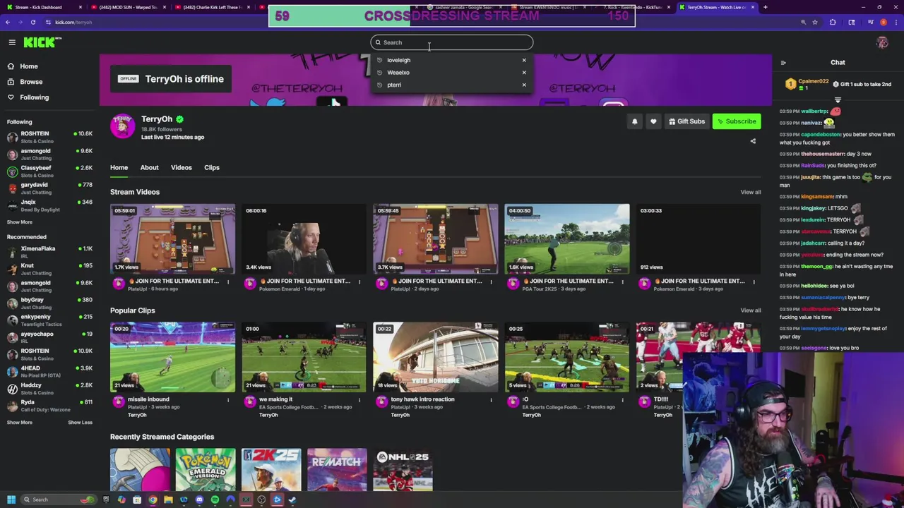Open File Explorer from the taskbar
The image size is (904, 508).
coord(168,500)
